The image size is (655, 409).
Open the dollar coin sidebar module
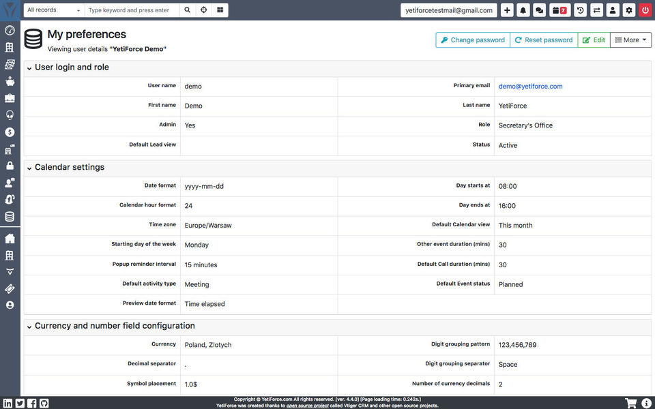tap(10, 132)
